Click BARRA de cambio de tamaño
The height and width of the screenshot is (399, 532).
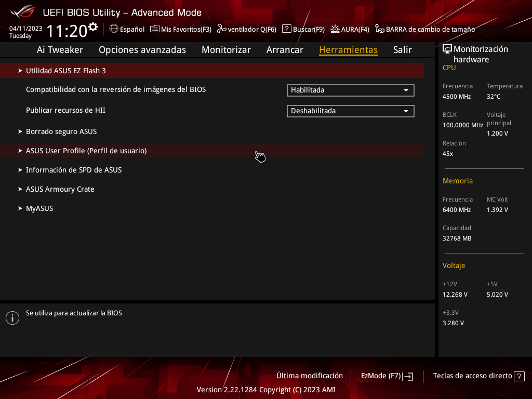(430, 30)
